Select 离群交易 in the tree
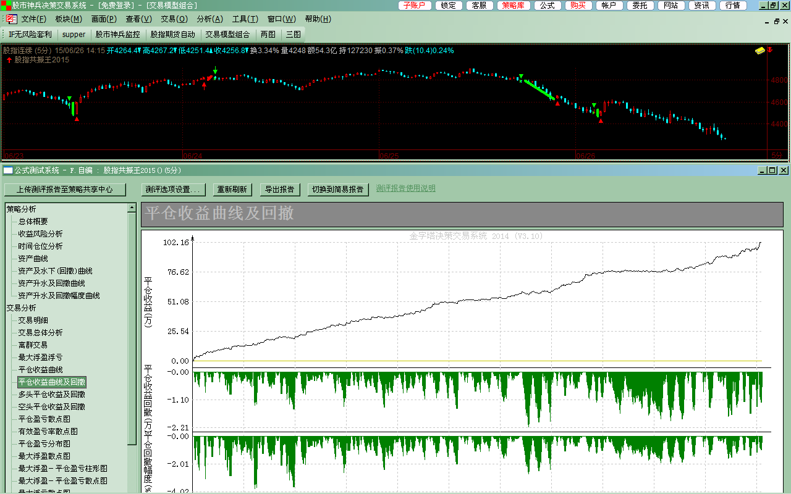Viewport: 791px width, 494px height. click(x=33, y=345)
